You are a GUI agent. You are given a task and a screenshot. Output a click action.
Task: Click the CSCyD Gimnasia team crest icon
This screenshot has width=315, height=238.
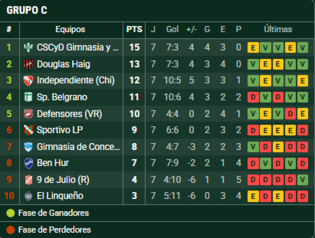pyautogui.click(x=28, y=47)
